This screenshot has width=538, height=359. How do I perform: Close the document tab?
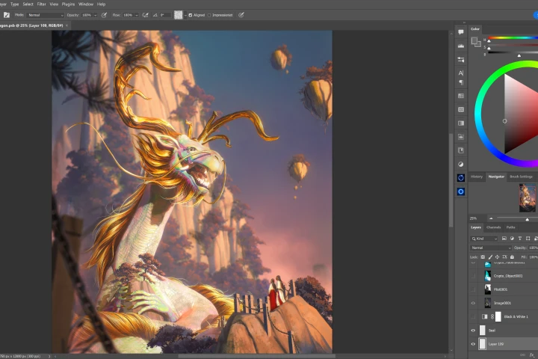(x=67, y=25)
